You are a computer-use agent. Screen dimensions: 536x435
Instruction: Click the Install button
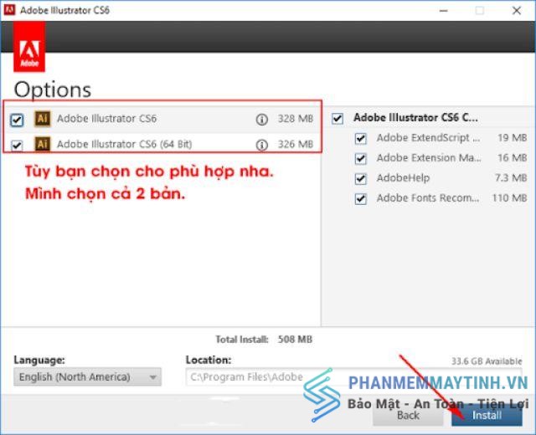(487, 416)
